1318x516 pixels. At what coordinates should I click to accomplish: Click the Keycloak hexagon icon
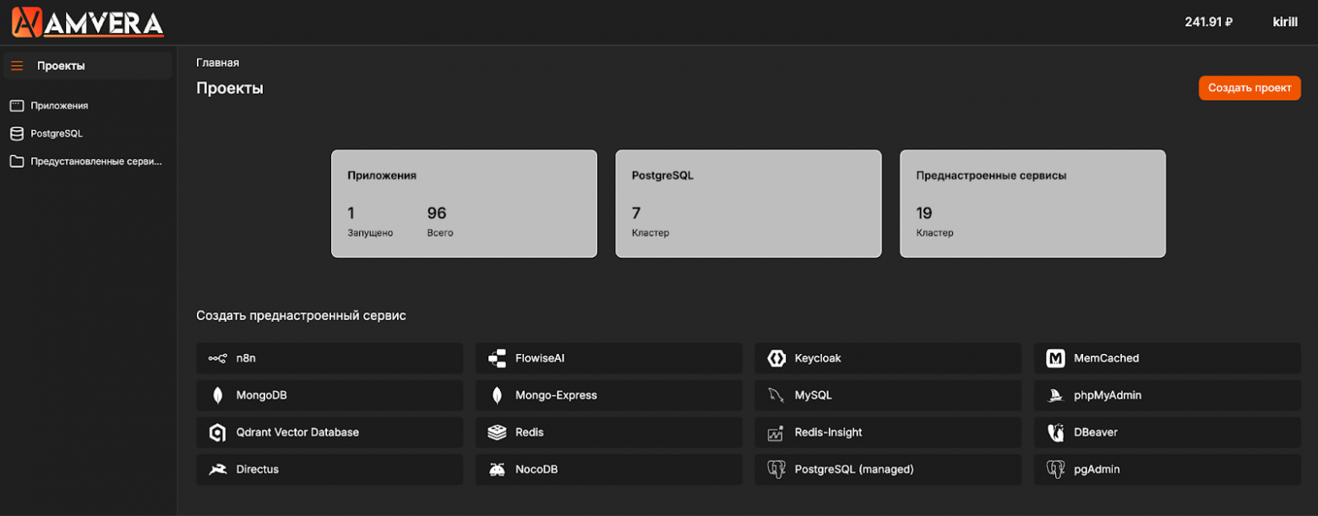click(x=776, y=358)
